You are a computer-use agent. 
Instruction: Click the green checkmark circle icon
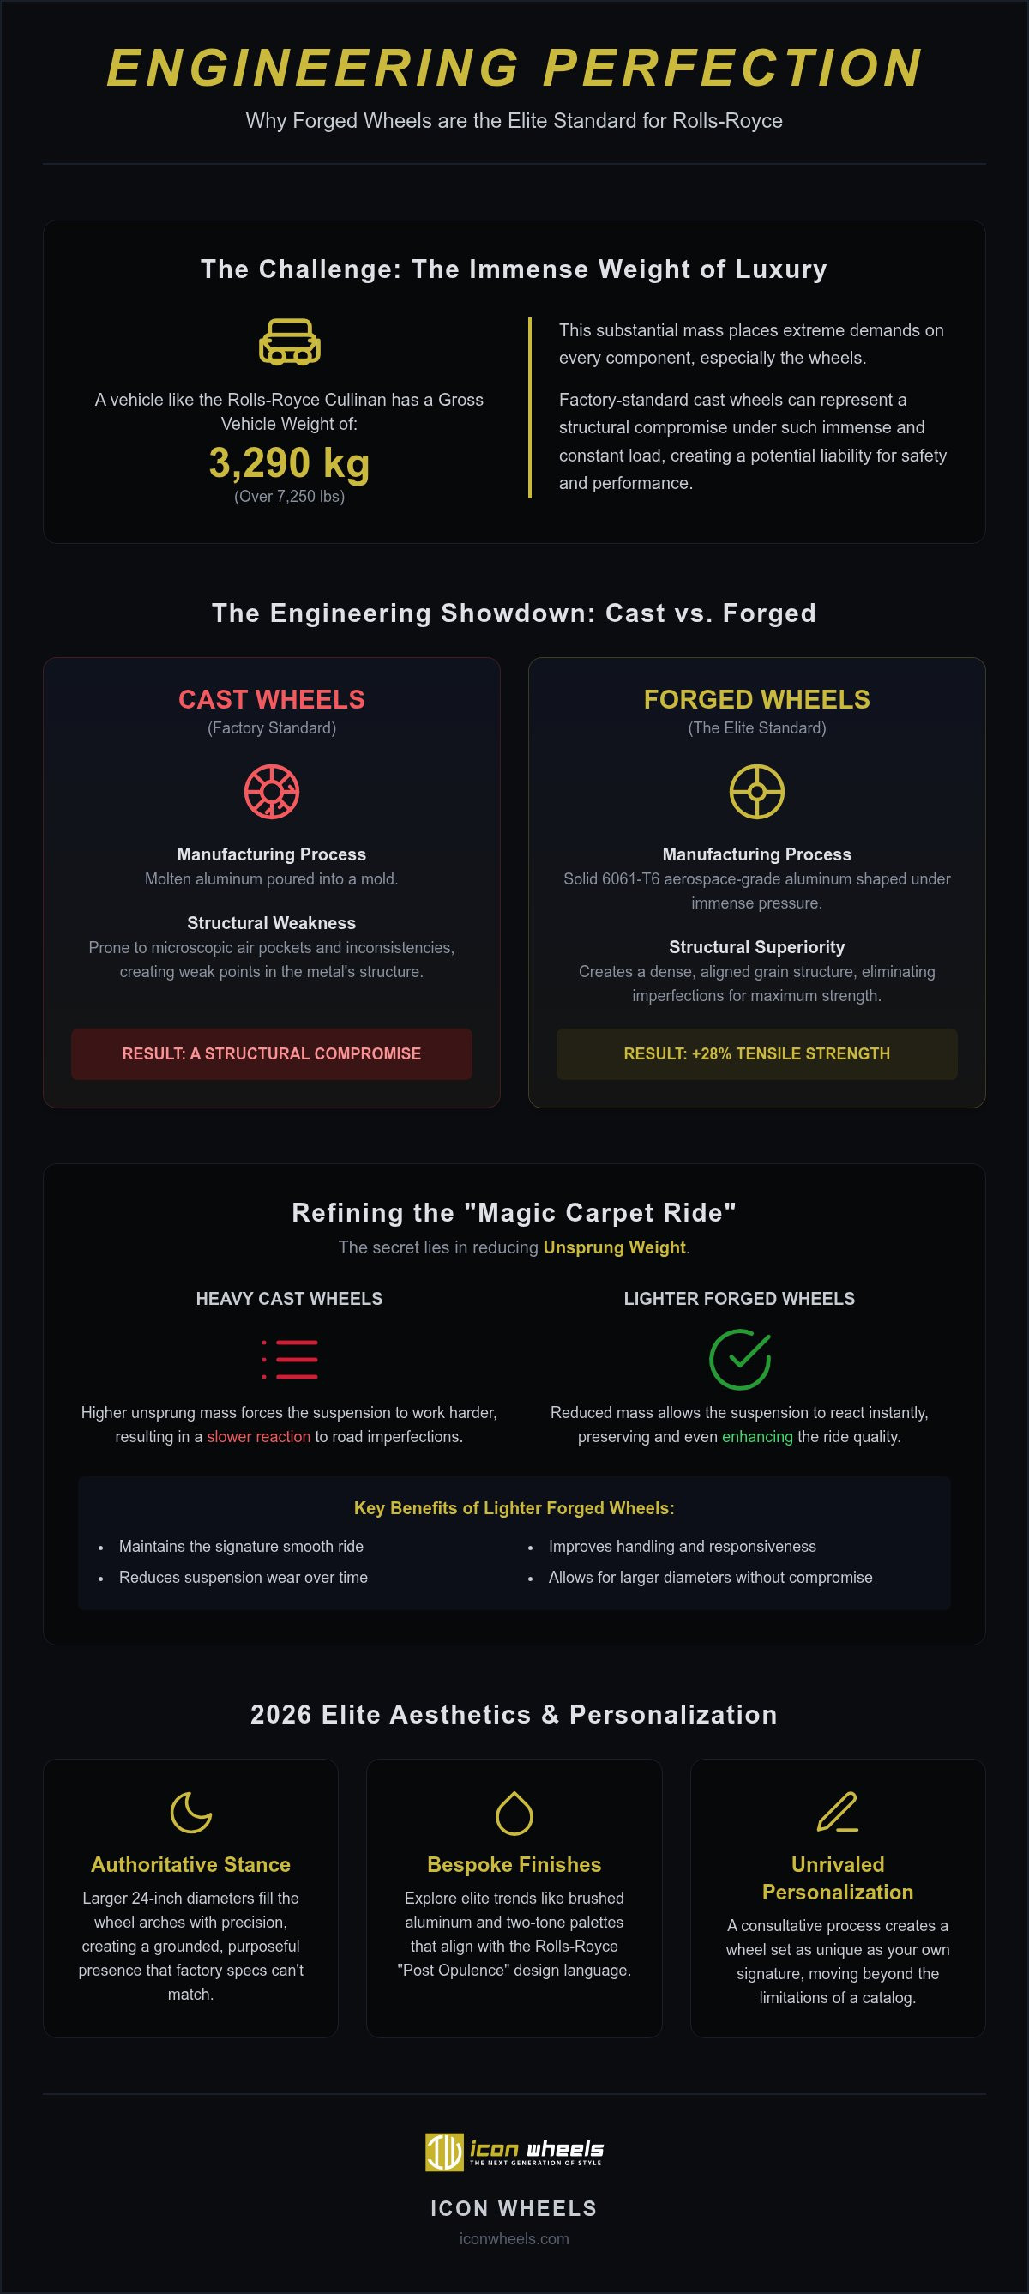740,1359
